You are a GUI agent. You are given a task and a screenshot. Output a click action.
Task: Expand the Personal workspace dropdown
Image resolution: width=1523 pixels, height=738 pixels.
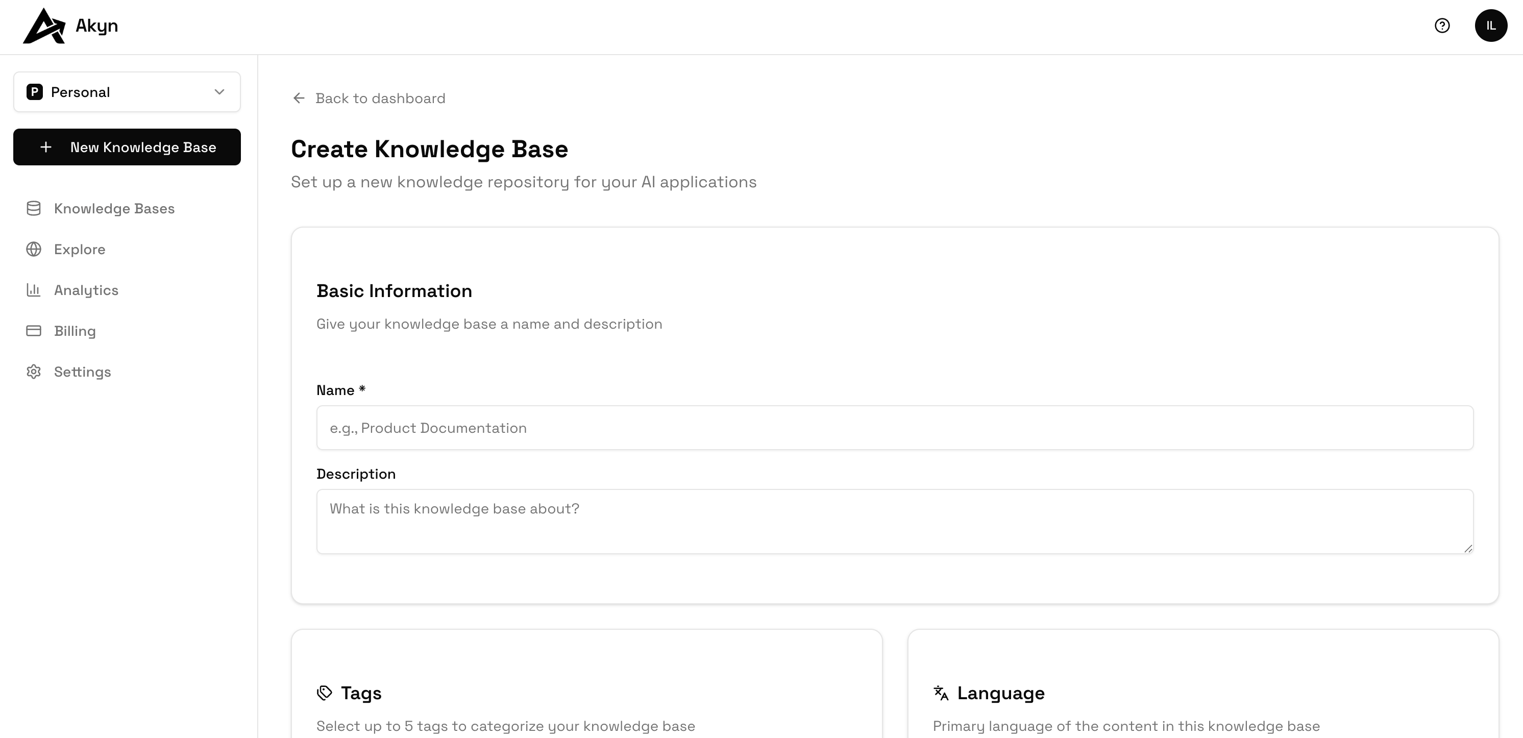pyautogui.click(x=127, y=92)
